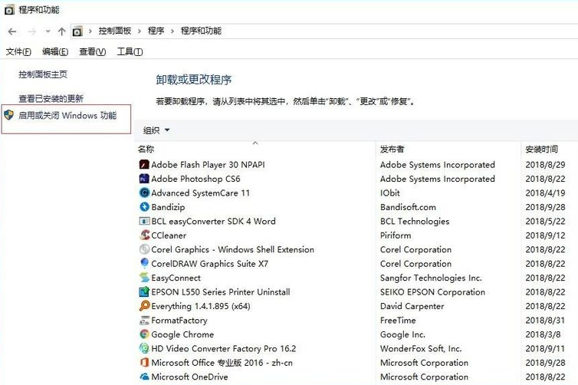Click the back navigation arrow
This screenshot has width=578, height=385.
[12, 31]
